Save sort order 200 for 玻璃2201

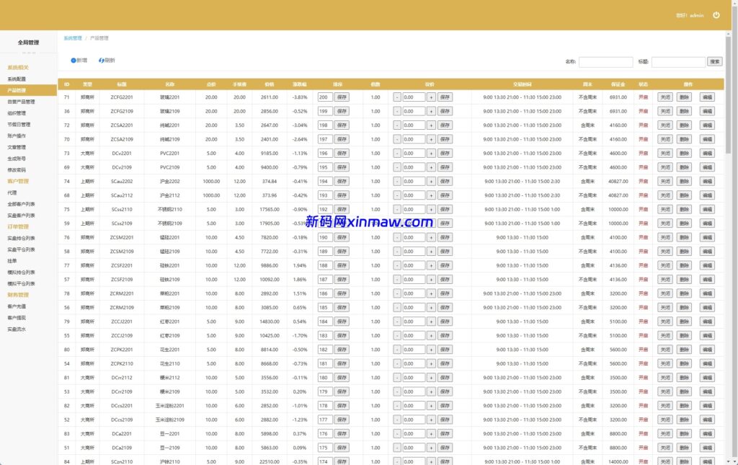point(342,97)
